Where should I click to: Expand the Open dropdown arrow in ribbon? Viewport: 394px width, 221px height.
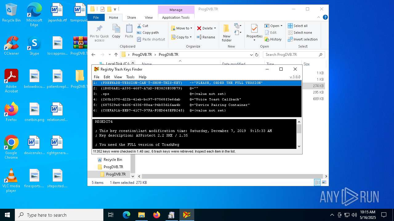pyautogui.click(x=281, y=26)
